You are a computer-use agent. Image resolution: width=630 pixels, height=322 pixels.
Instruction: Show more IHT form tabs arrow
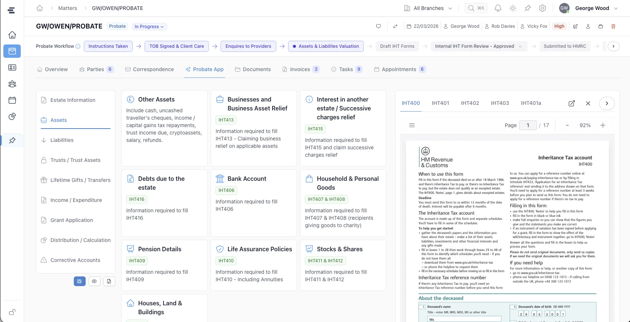(x=607, y=103)
